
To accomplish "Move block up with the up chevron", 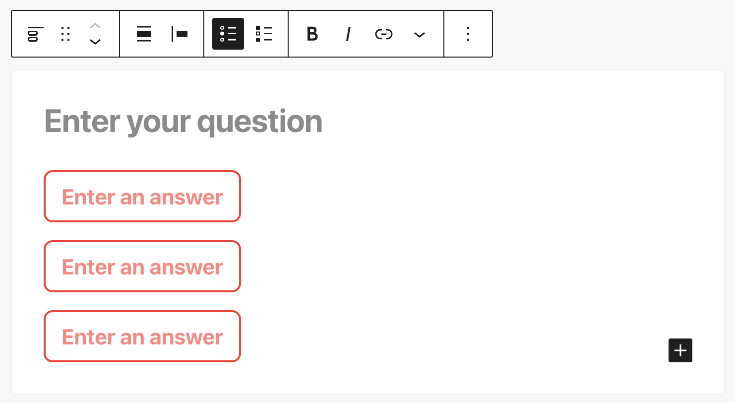I will tap(95, 25).
